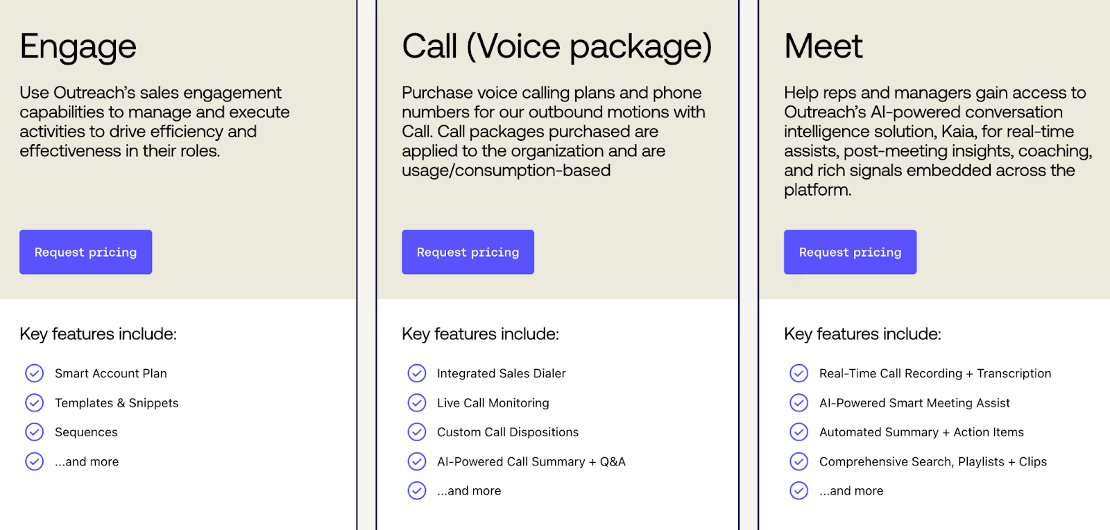Click the checkmark by AI-Powered Smart Meeting Assist
This screenshot has width=1110, height=530.
pyautogui.click(x=799, y=402)
